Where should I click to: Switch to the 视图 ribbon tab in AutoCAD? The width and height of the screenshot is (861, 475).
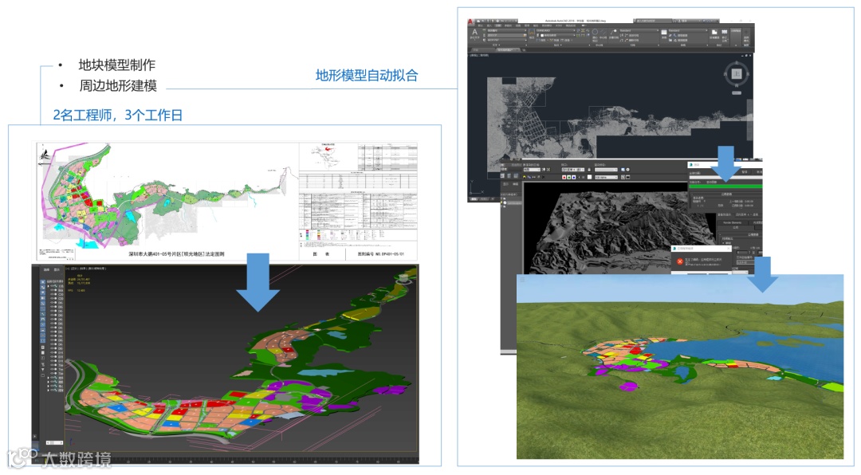click(518, 26)
